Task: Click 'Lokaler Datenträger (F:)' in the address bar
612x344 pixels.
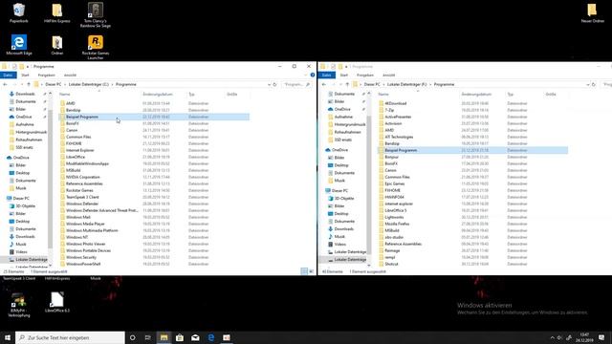Action: [x=407, y=84]
